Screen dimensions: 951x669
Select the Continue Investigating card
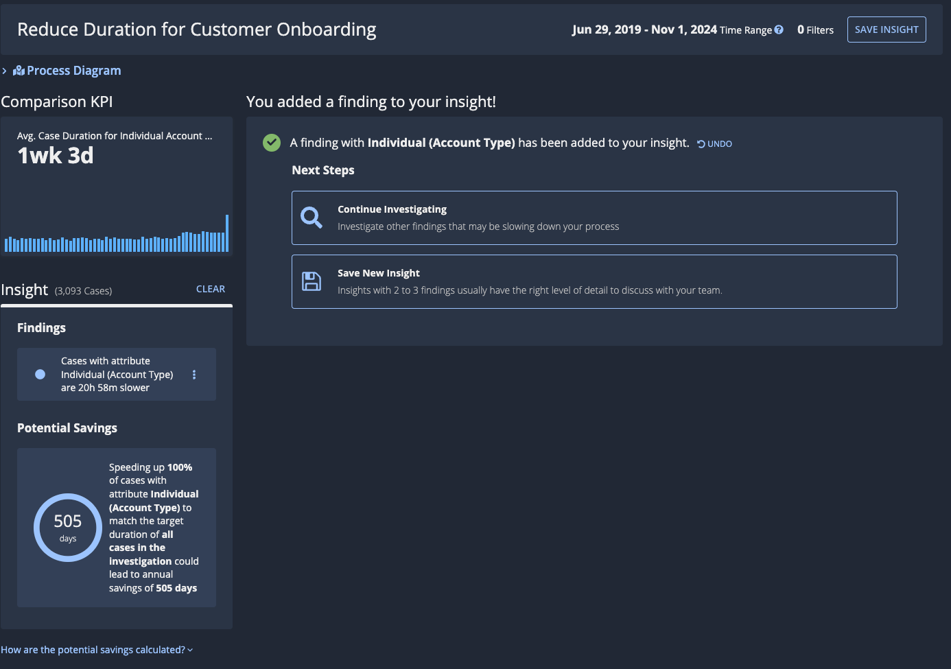point(594,218)
